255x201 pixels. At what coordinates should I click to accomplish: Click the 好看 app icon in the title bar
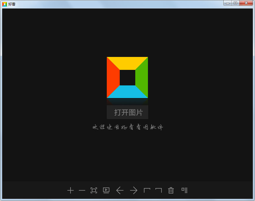5,4
